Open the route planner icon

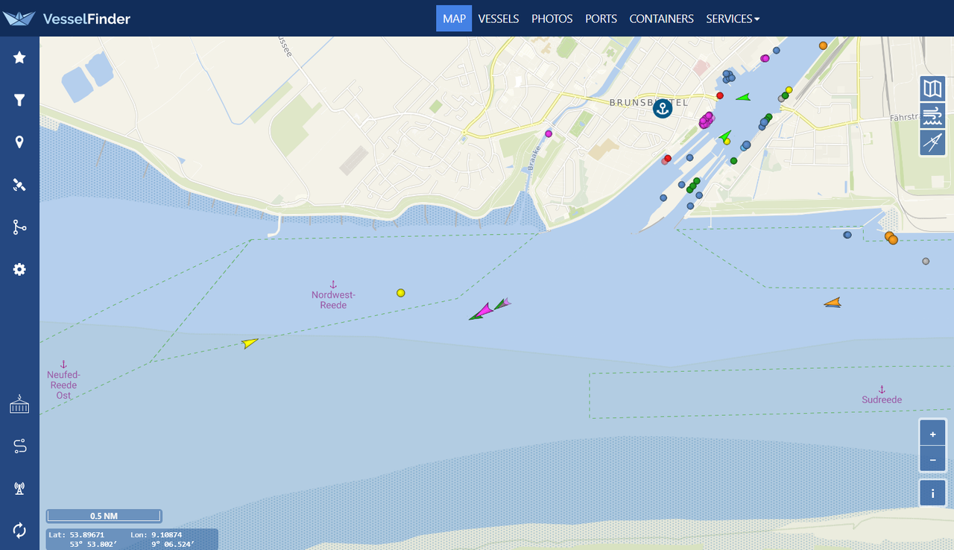pyautogui.click(x=19, y=446)
